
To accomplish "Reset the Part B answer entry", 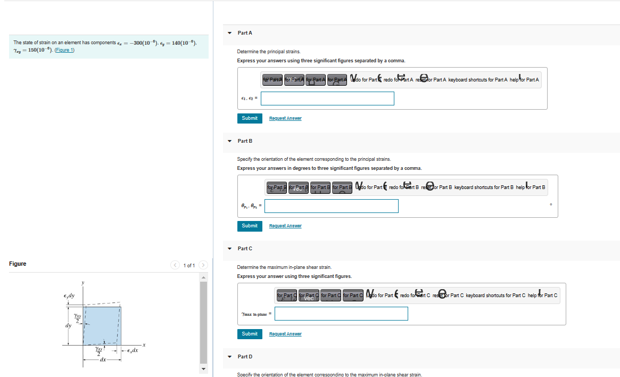I will [436, 187].
